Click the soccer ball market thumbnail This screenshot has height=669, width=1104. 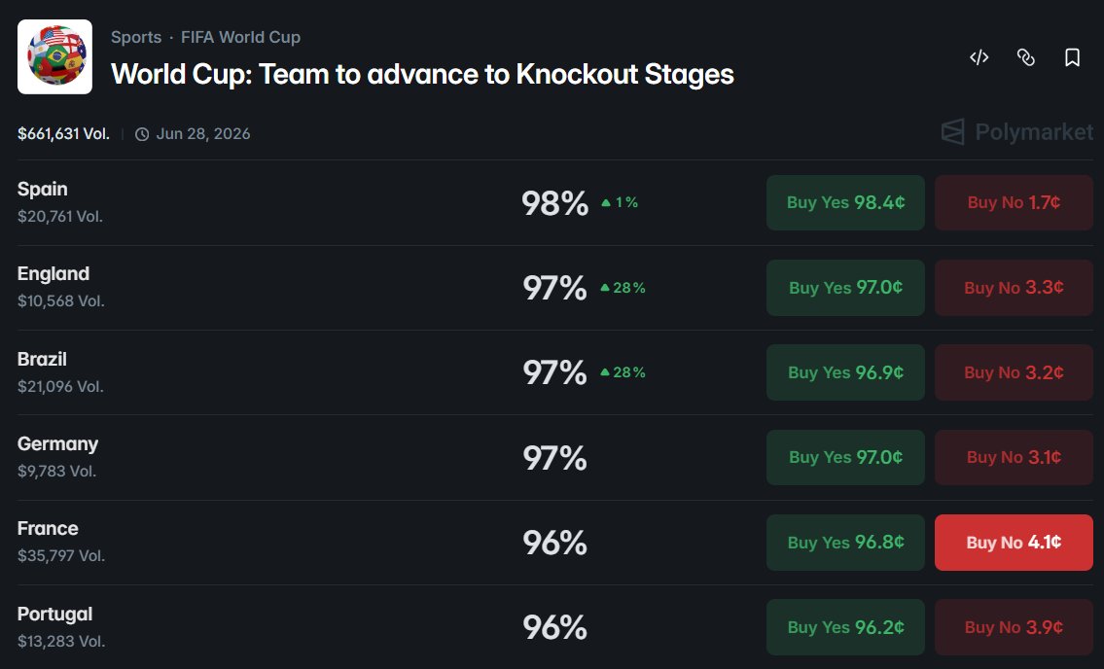54,57
